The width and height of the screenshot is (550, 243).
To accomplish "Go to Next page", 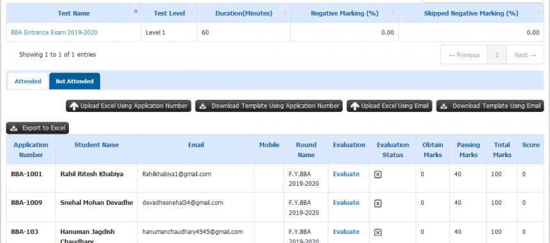I will tap(525, 55).
